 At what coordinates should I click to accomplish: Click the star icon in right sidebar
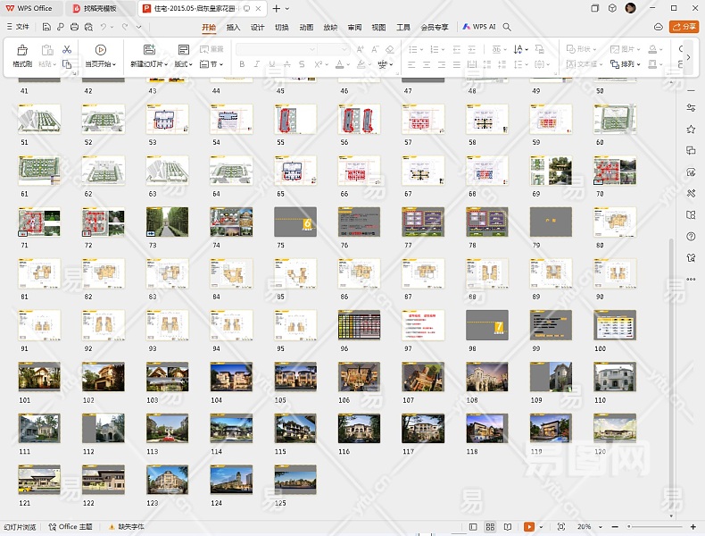[691, 130]
